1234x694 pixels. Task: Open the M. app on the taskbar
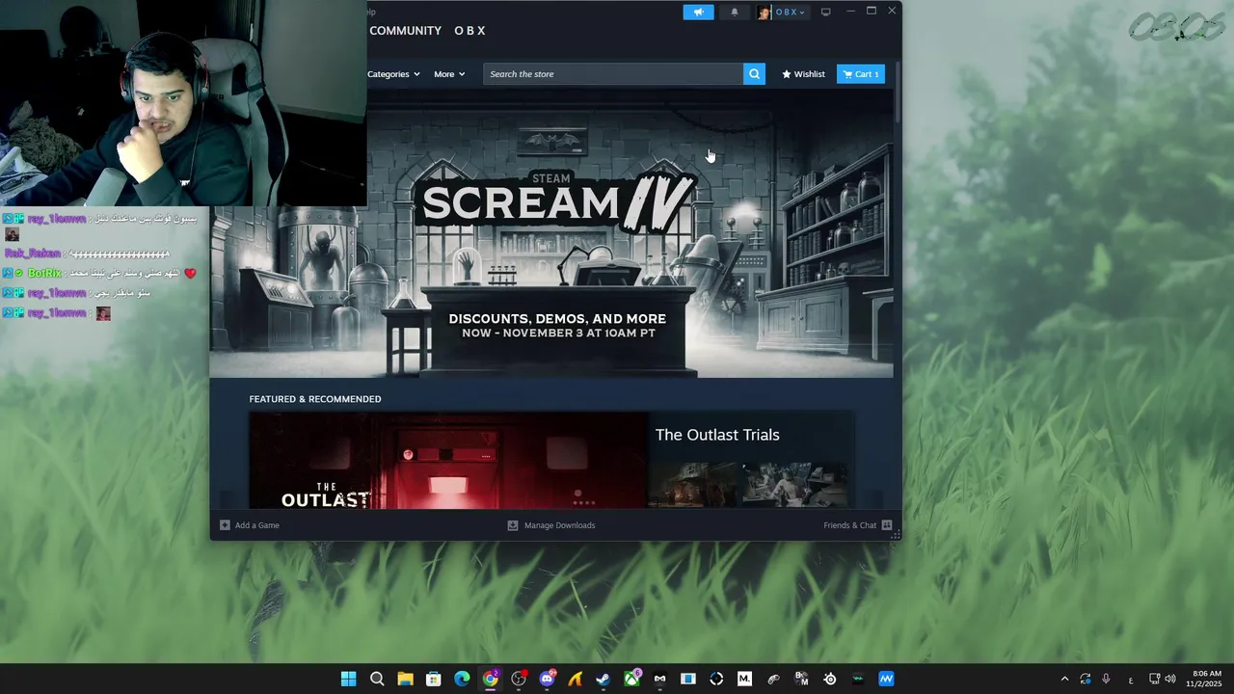pos(744,679)
